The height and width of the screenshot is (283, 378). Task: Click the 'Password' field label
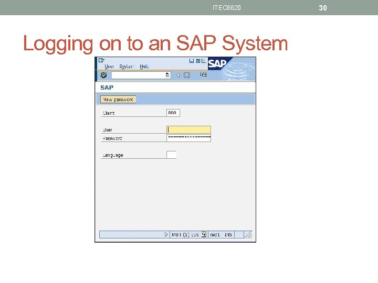pos(112,138)
